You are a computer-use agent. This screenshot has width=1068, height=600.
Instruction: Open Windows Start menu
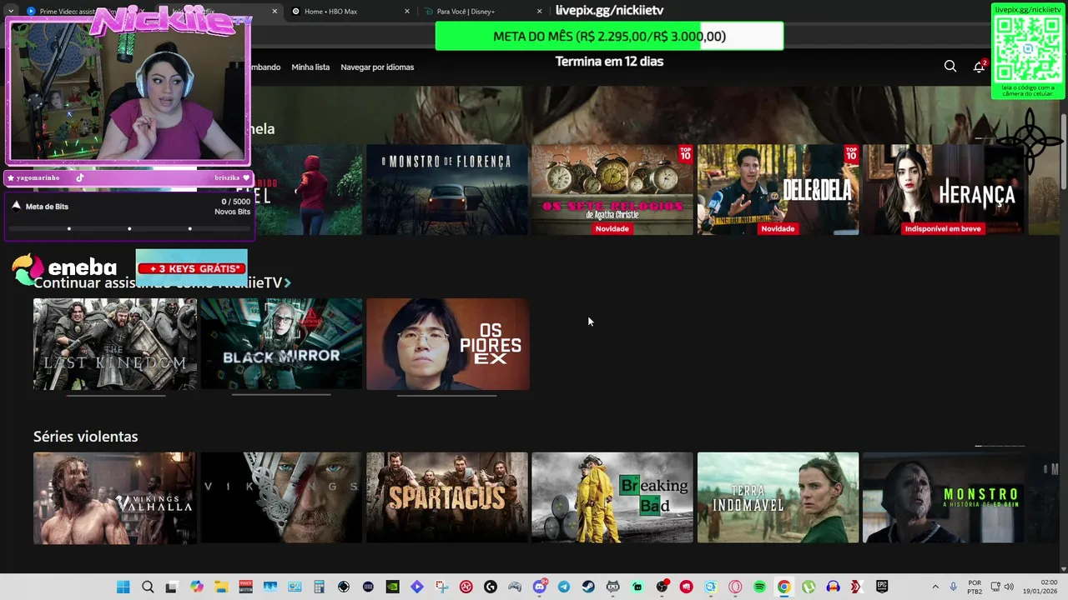tap(123, 587)
